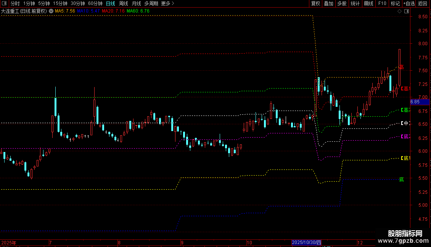Switch to 月线 monthly chart

point(136,3)
